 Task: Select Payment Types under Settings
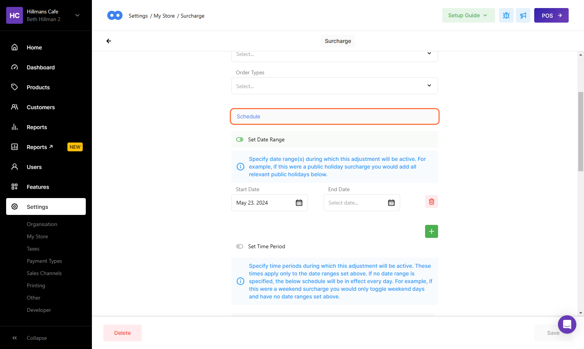tap(44, 261)
